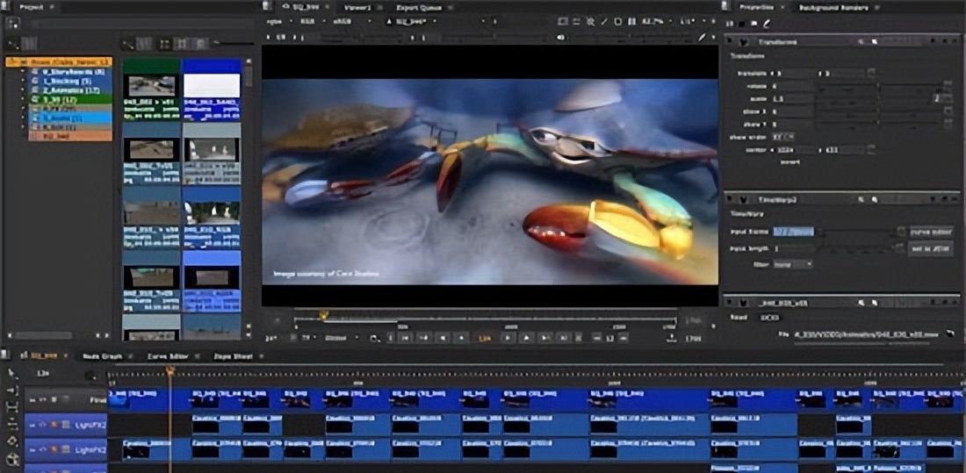Click the viewer audio volume speaker icon
The width and height of the screenshot is (966, 473).
[x=561, y=38]
